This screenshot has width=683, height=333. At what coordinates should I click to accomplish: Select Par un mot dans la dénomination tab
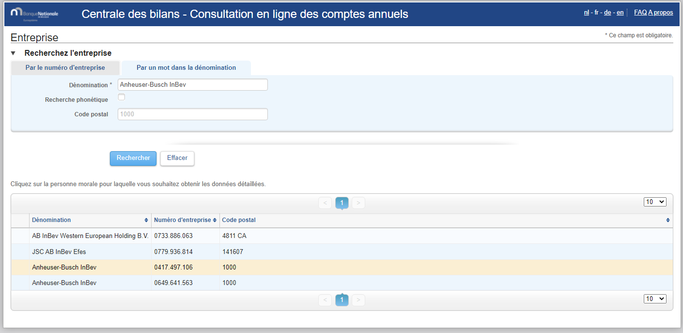click(186, 68)
